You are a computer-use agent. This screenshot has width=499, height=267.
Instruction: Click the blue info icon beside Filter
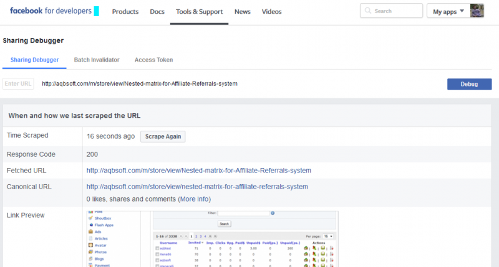[x=273, y=213]
